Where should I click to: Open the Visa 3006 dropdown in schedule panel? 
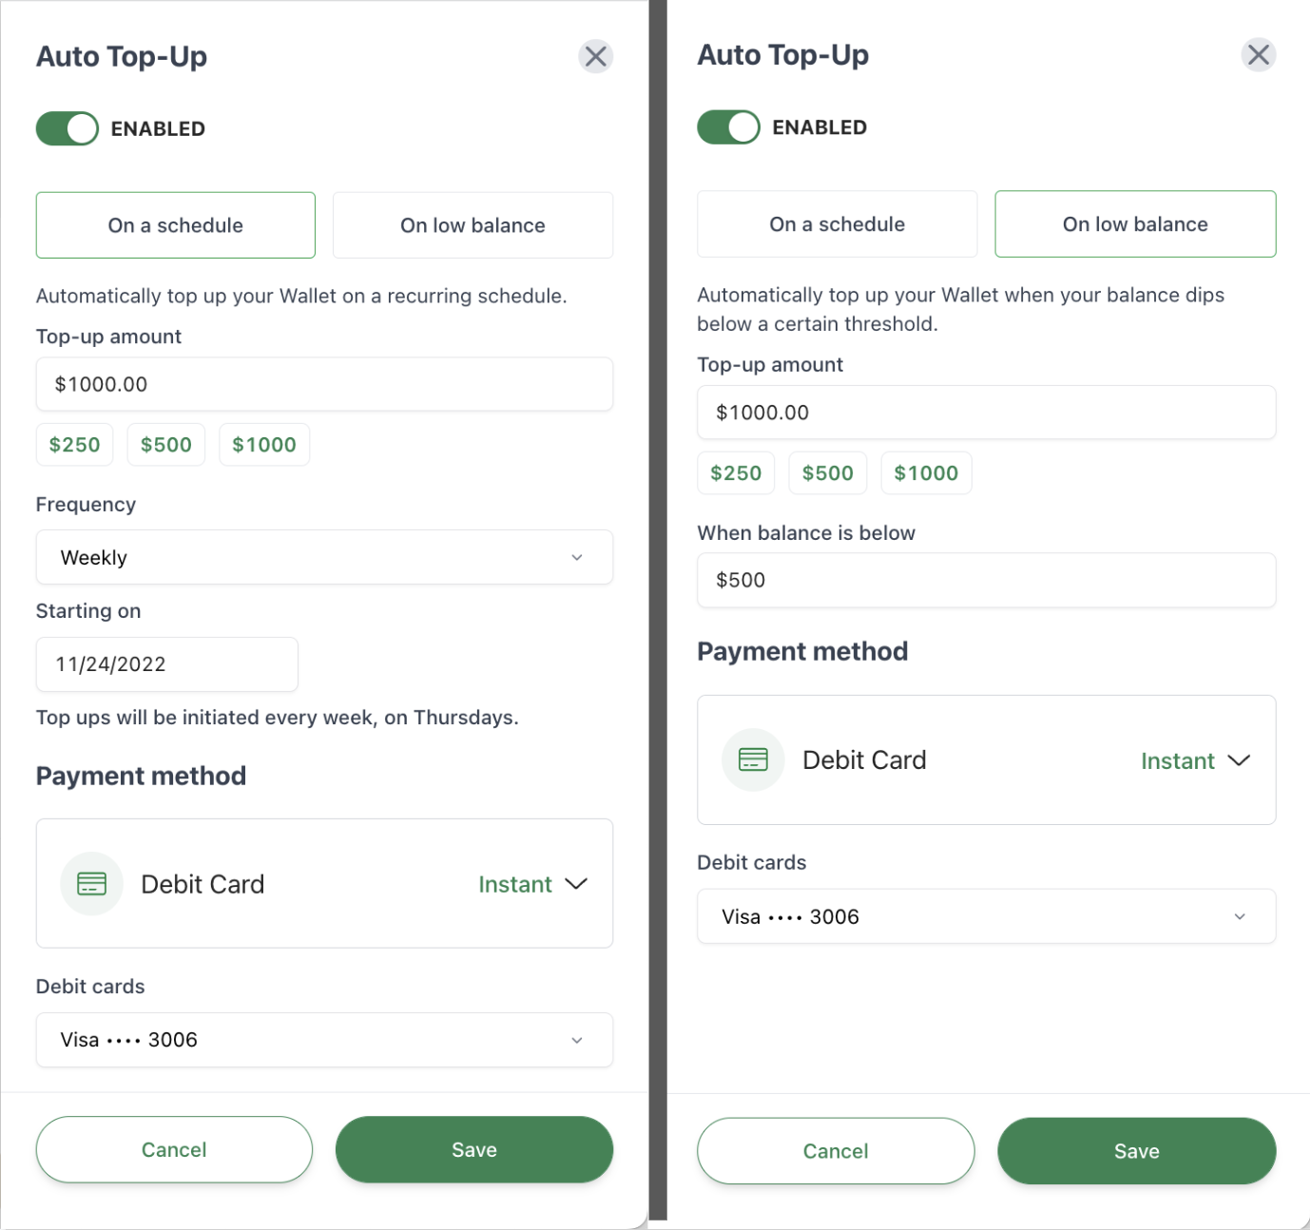[x=324, y=1040]
